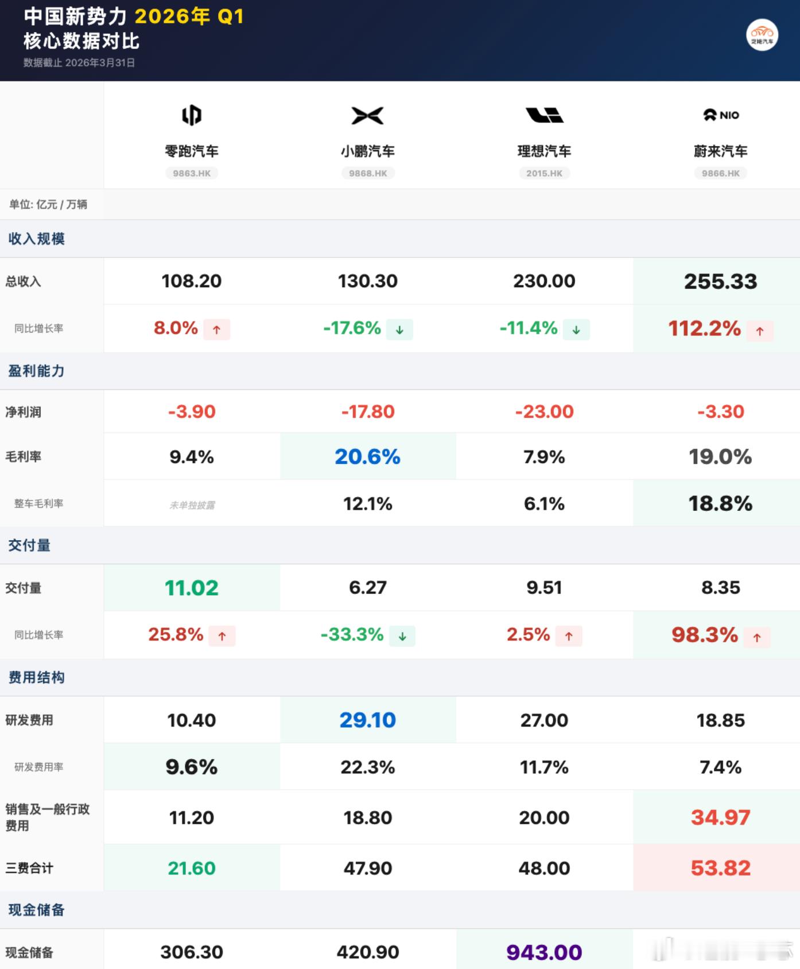Click the net profit value -17.80
The image size is (800, 969).
click(x=368, y=412)
